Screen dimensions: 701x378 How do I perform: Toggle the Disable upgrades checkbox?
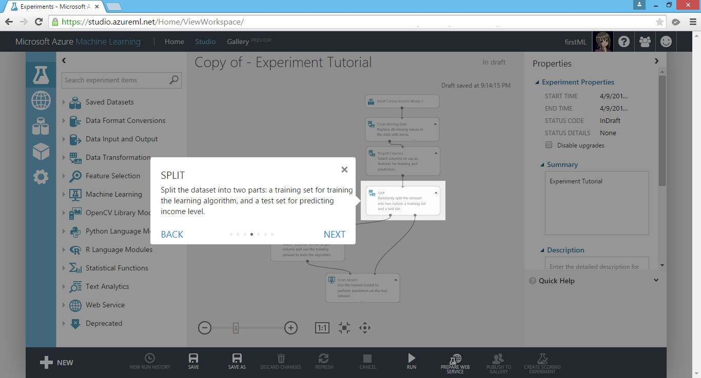[x=549, y=145]
